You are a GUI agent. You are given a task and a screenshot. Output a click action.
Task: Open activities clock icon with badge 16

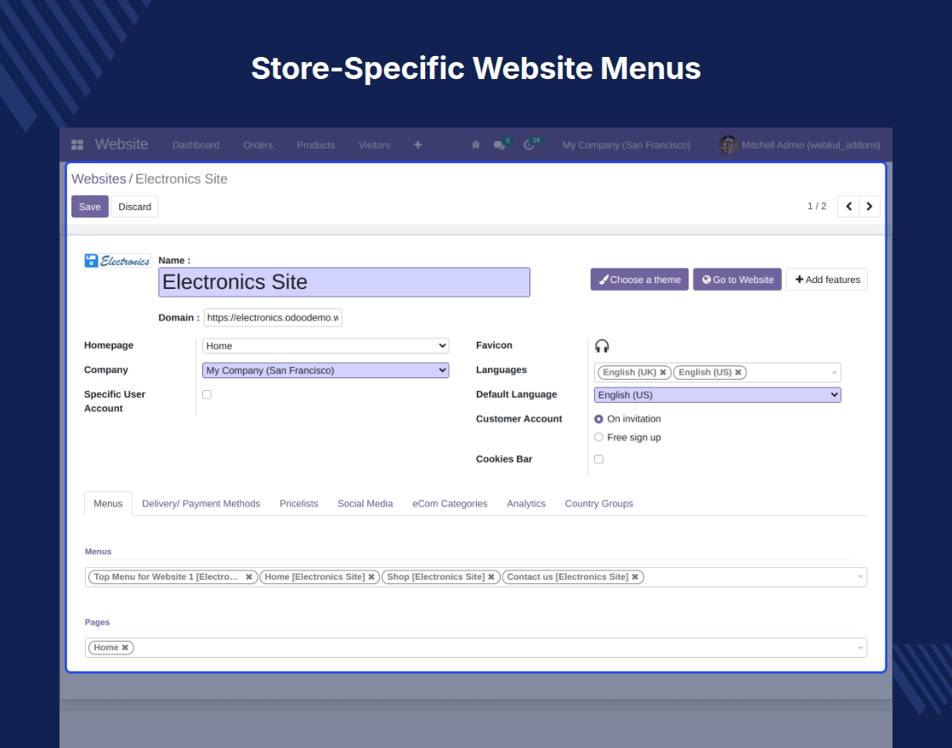click(x=530, y=144)
